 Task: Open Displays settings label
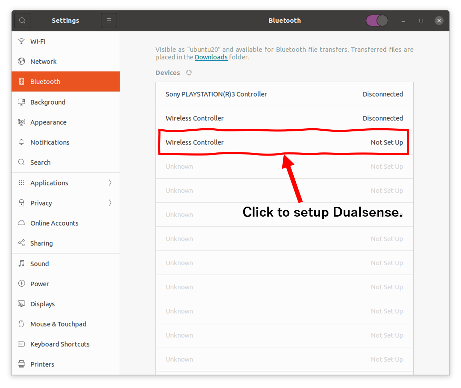pyautogui.click(x=42, y=304)
